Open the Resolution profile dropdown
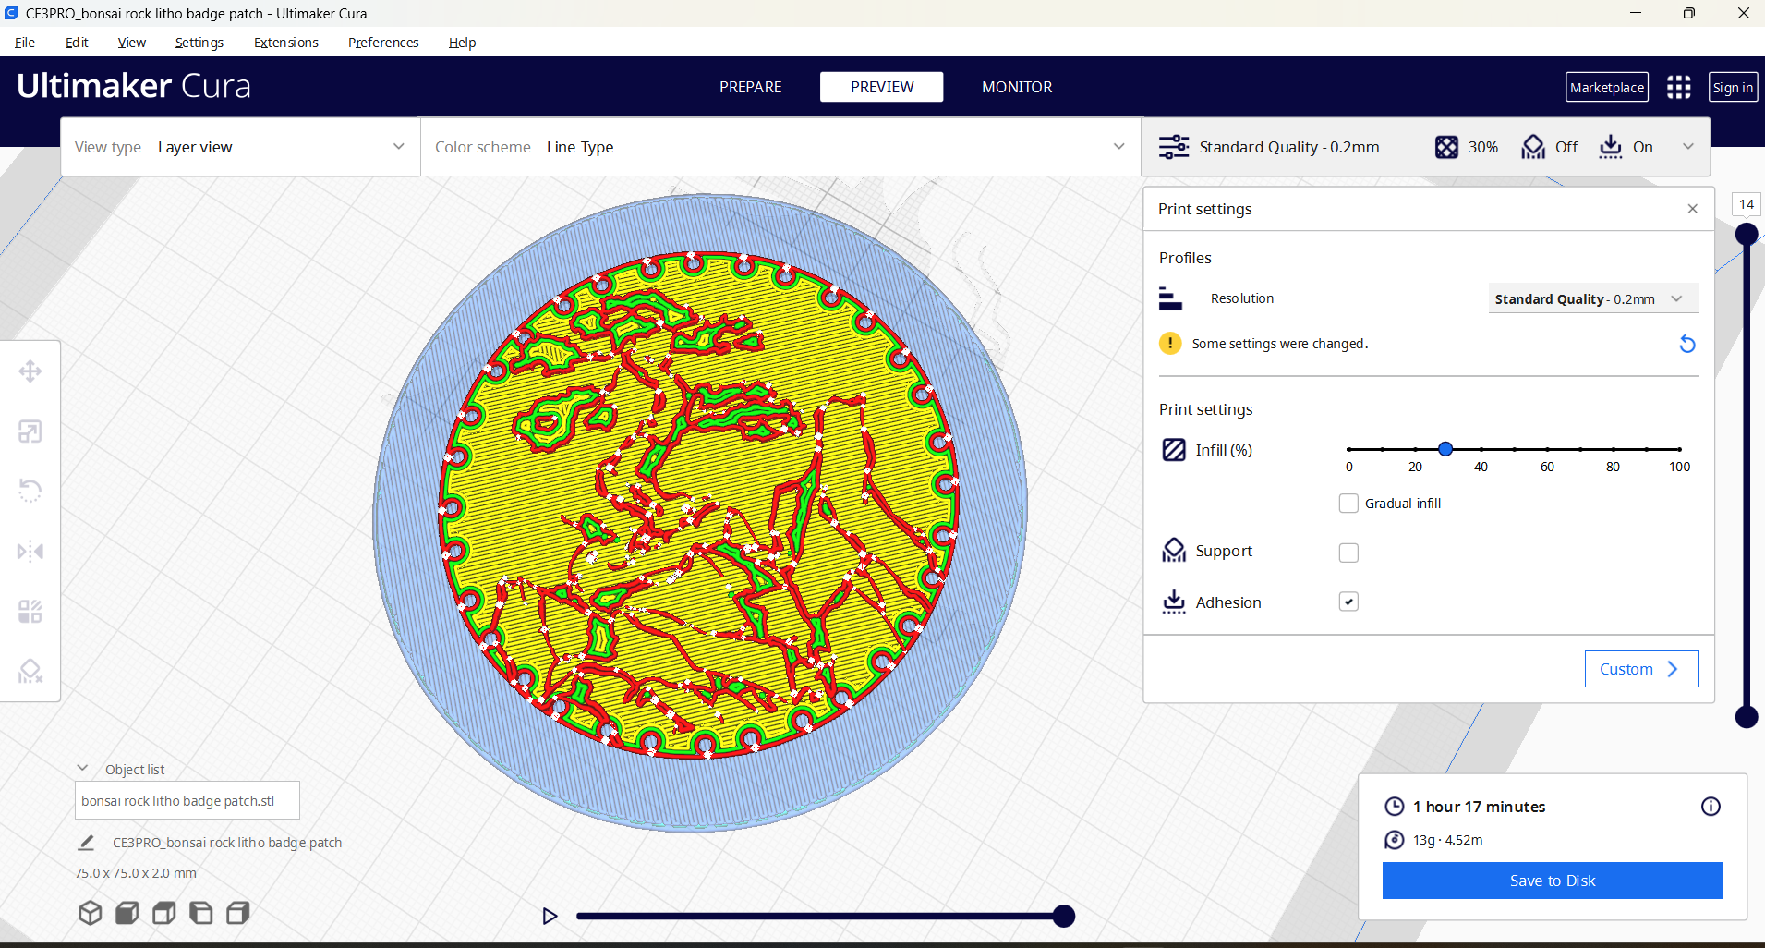 pos(1593,298)
